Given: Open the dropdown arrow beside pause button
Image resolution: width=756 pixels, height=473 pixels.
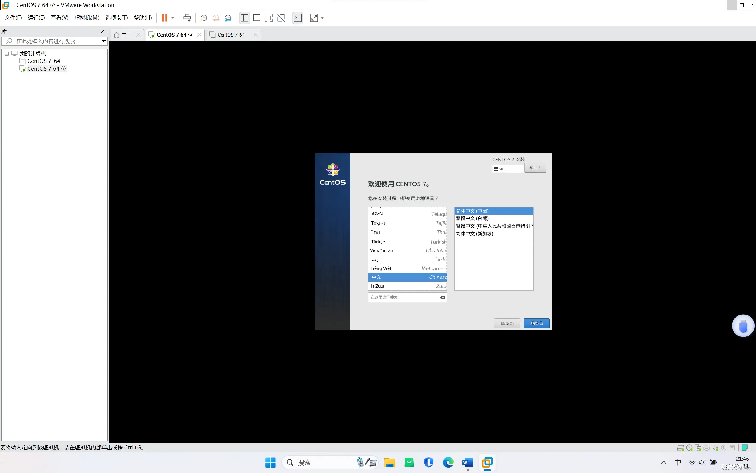Looking at the screenshot, I should point(173,18).
